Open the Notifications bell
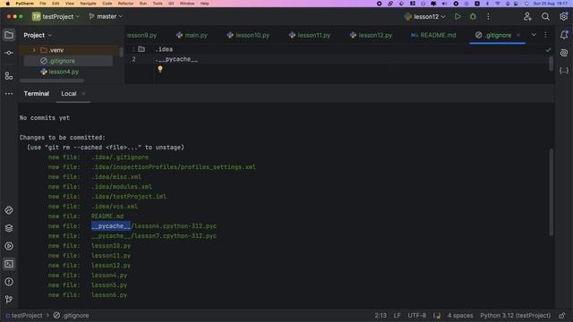This screenshot has height=322, width=573. click(564, 35)
